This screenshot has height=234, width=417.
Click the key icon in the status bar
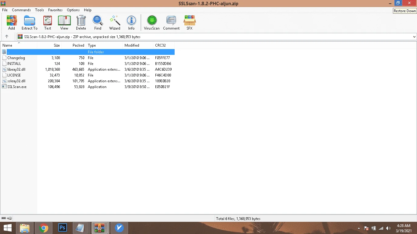point(9,218)
